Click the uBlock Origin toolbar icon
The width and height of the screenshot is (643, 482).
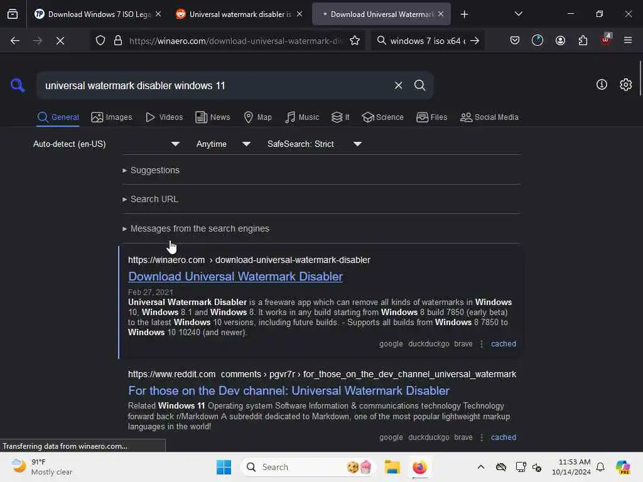pos(605,40)
